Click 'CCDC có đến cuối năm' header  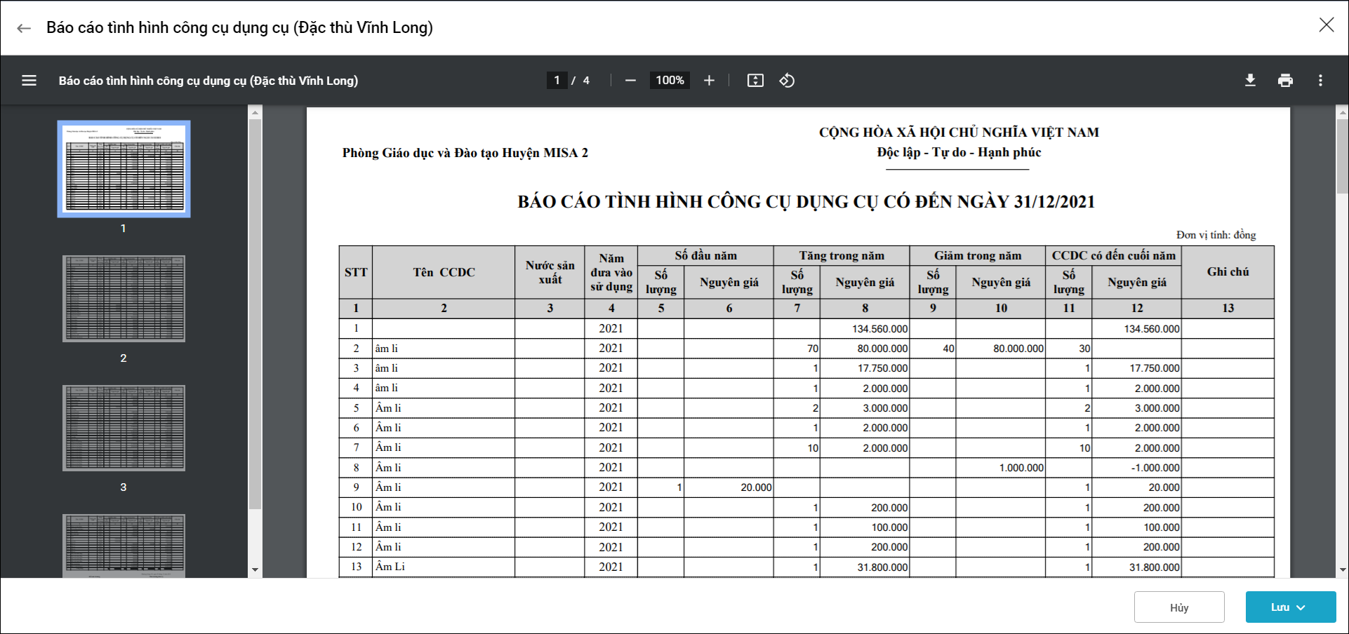click(1113, 256)
